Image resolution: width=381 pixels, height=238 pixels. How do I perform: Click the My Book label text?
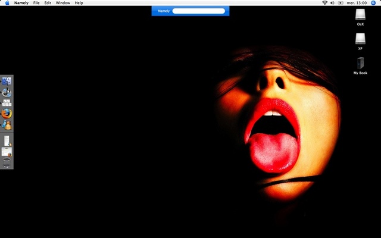(360, 73)
